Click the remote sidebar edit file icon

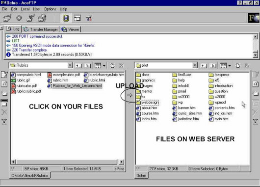[256, 74]
